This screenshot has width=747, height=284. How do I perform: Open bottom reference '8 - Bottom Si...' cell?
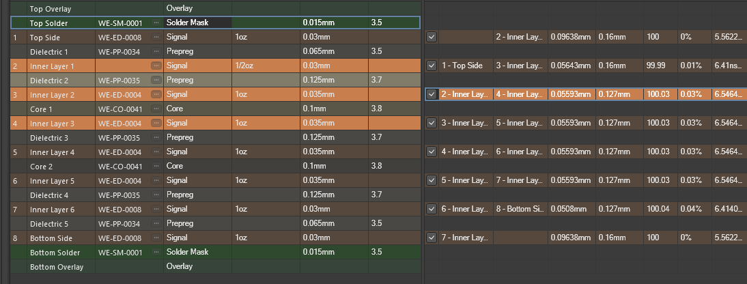[x=520, y=209]
